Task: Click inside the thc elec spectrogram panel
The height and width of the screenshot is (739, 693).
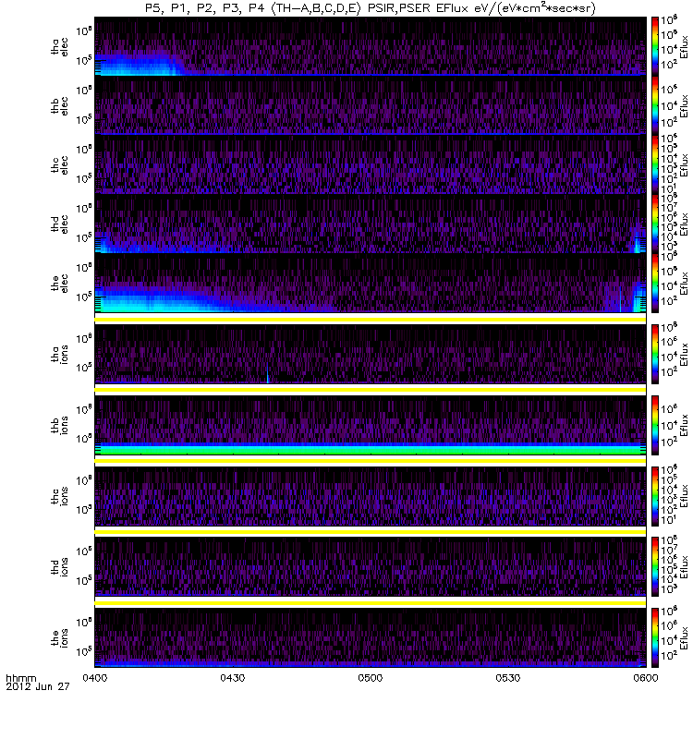Action: tap(371, 165)
